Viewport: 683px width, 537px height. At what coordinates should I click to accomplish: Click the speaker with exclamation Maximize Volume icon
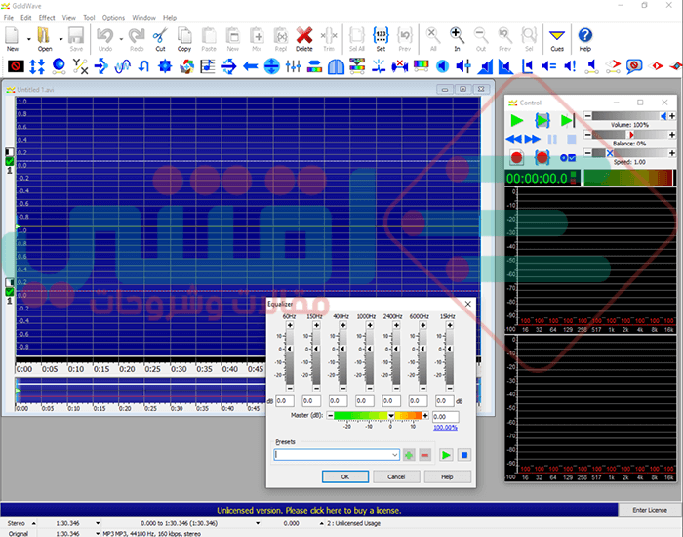[x=570, y=66]
